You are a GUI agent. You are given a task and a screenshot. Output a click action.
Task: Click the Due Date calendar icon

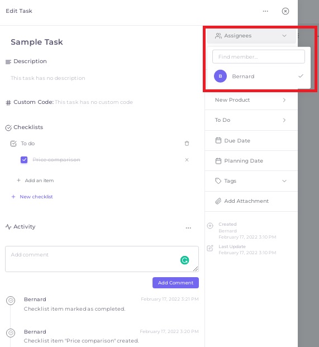218,140
